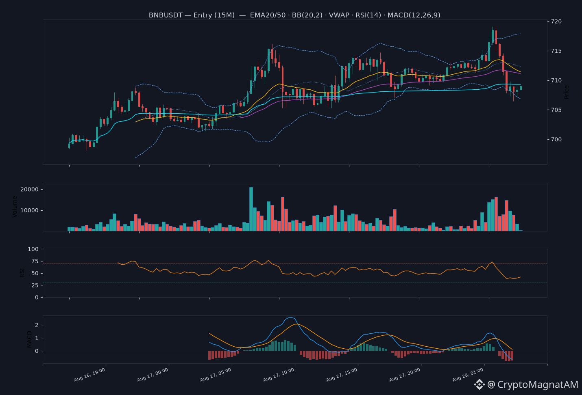The height and width of the screenshot is (395, 582).
Task: Click the vertical MACD axis title
Action: (x=29, y=339)
